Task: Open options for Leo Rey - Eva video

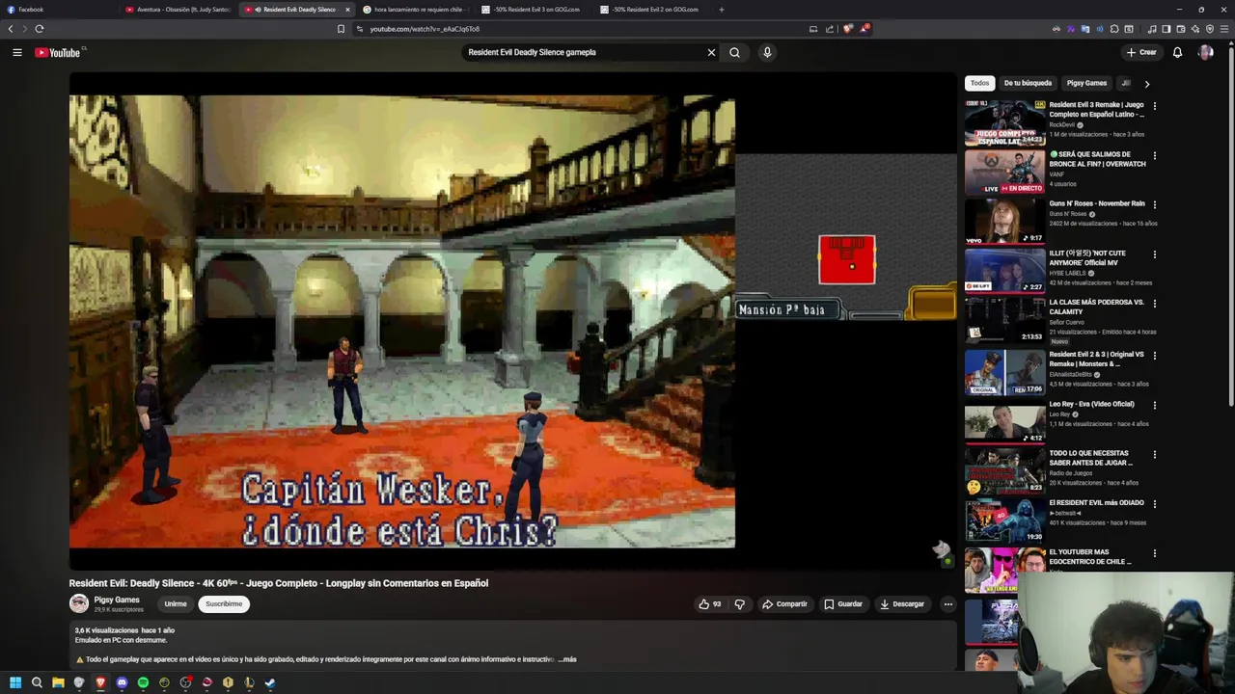Action: tap(1154, 405)
